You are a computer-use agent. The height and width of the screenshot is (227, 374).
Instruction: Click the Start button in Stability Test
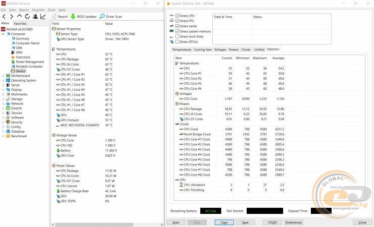176,222
